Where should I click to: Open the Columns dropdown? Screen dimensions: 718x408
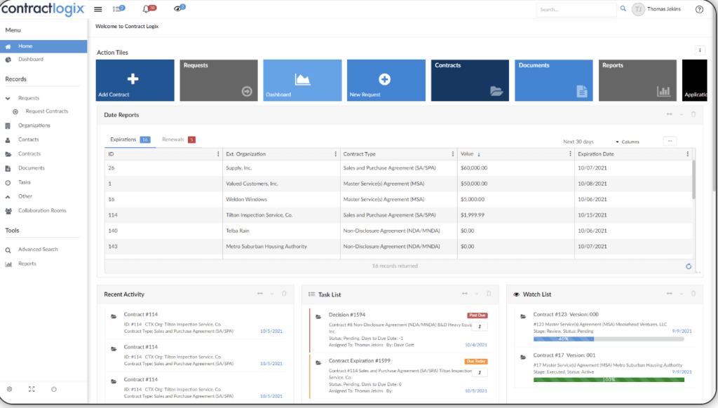point(628,142)
